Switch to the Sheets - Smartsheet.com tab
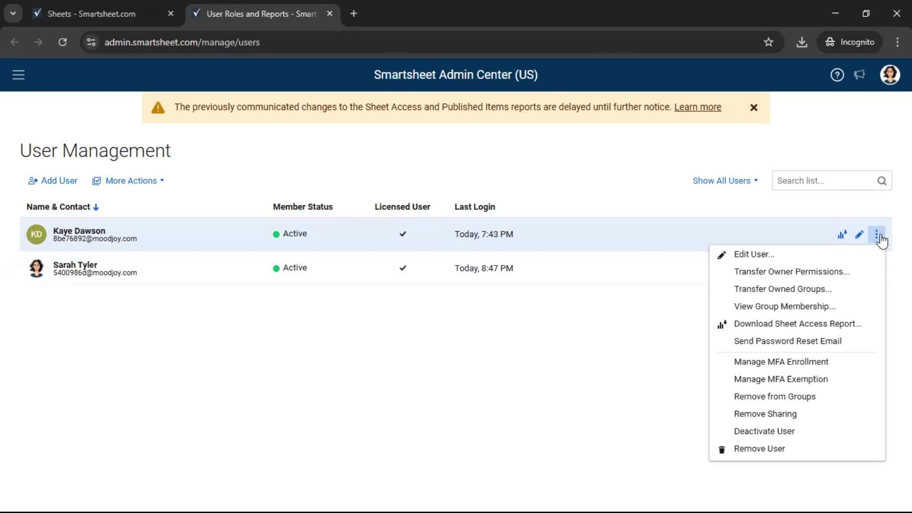 [91, 14]
